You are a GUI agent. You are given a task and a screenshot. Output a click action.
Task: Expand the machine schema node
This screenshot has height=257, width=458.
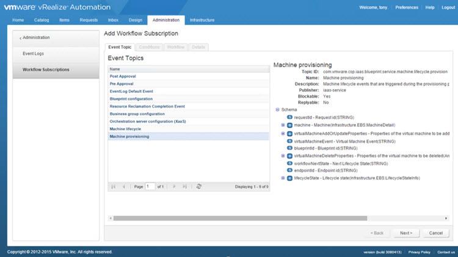(x=283, y=125)
